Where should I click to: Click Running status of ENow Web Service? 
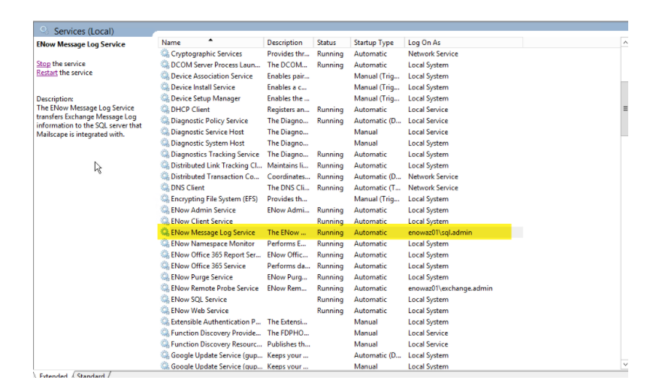(330, 311)
